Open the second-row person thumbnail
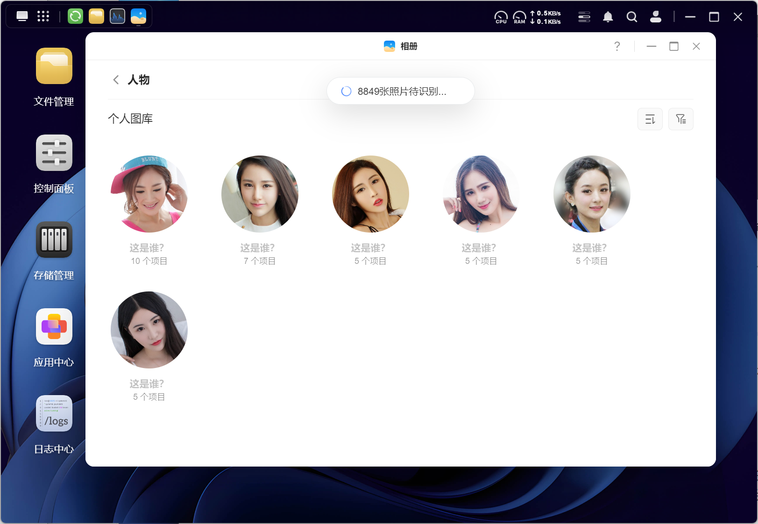This screenshot has width=758, height=524. (x=149, y=330)
